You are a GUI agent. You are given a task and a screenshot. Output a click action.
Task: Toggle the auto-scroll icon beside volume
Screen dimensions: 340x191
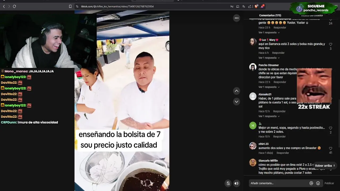(x=228, y=183)
